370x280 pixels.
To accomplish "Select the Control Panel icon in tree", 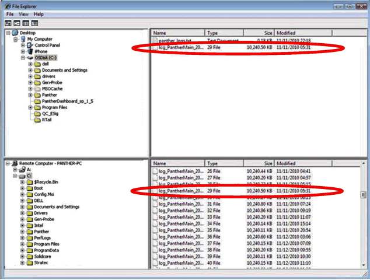I will point(30,45).
